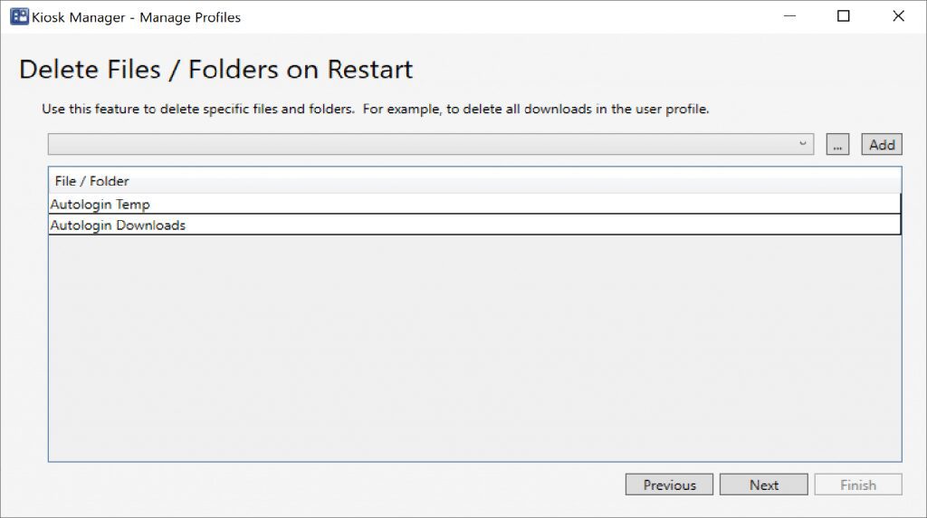The width and height of the screenshot is (927, 518).
Task: Close the Kiosk Manager window
Action: 898,16
